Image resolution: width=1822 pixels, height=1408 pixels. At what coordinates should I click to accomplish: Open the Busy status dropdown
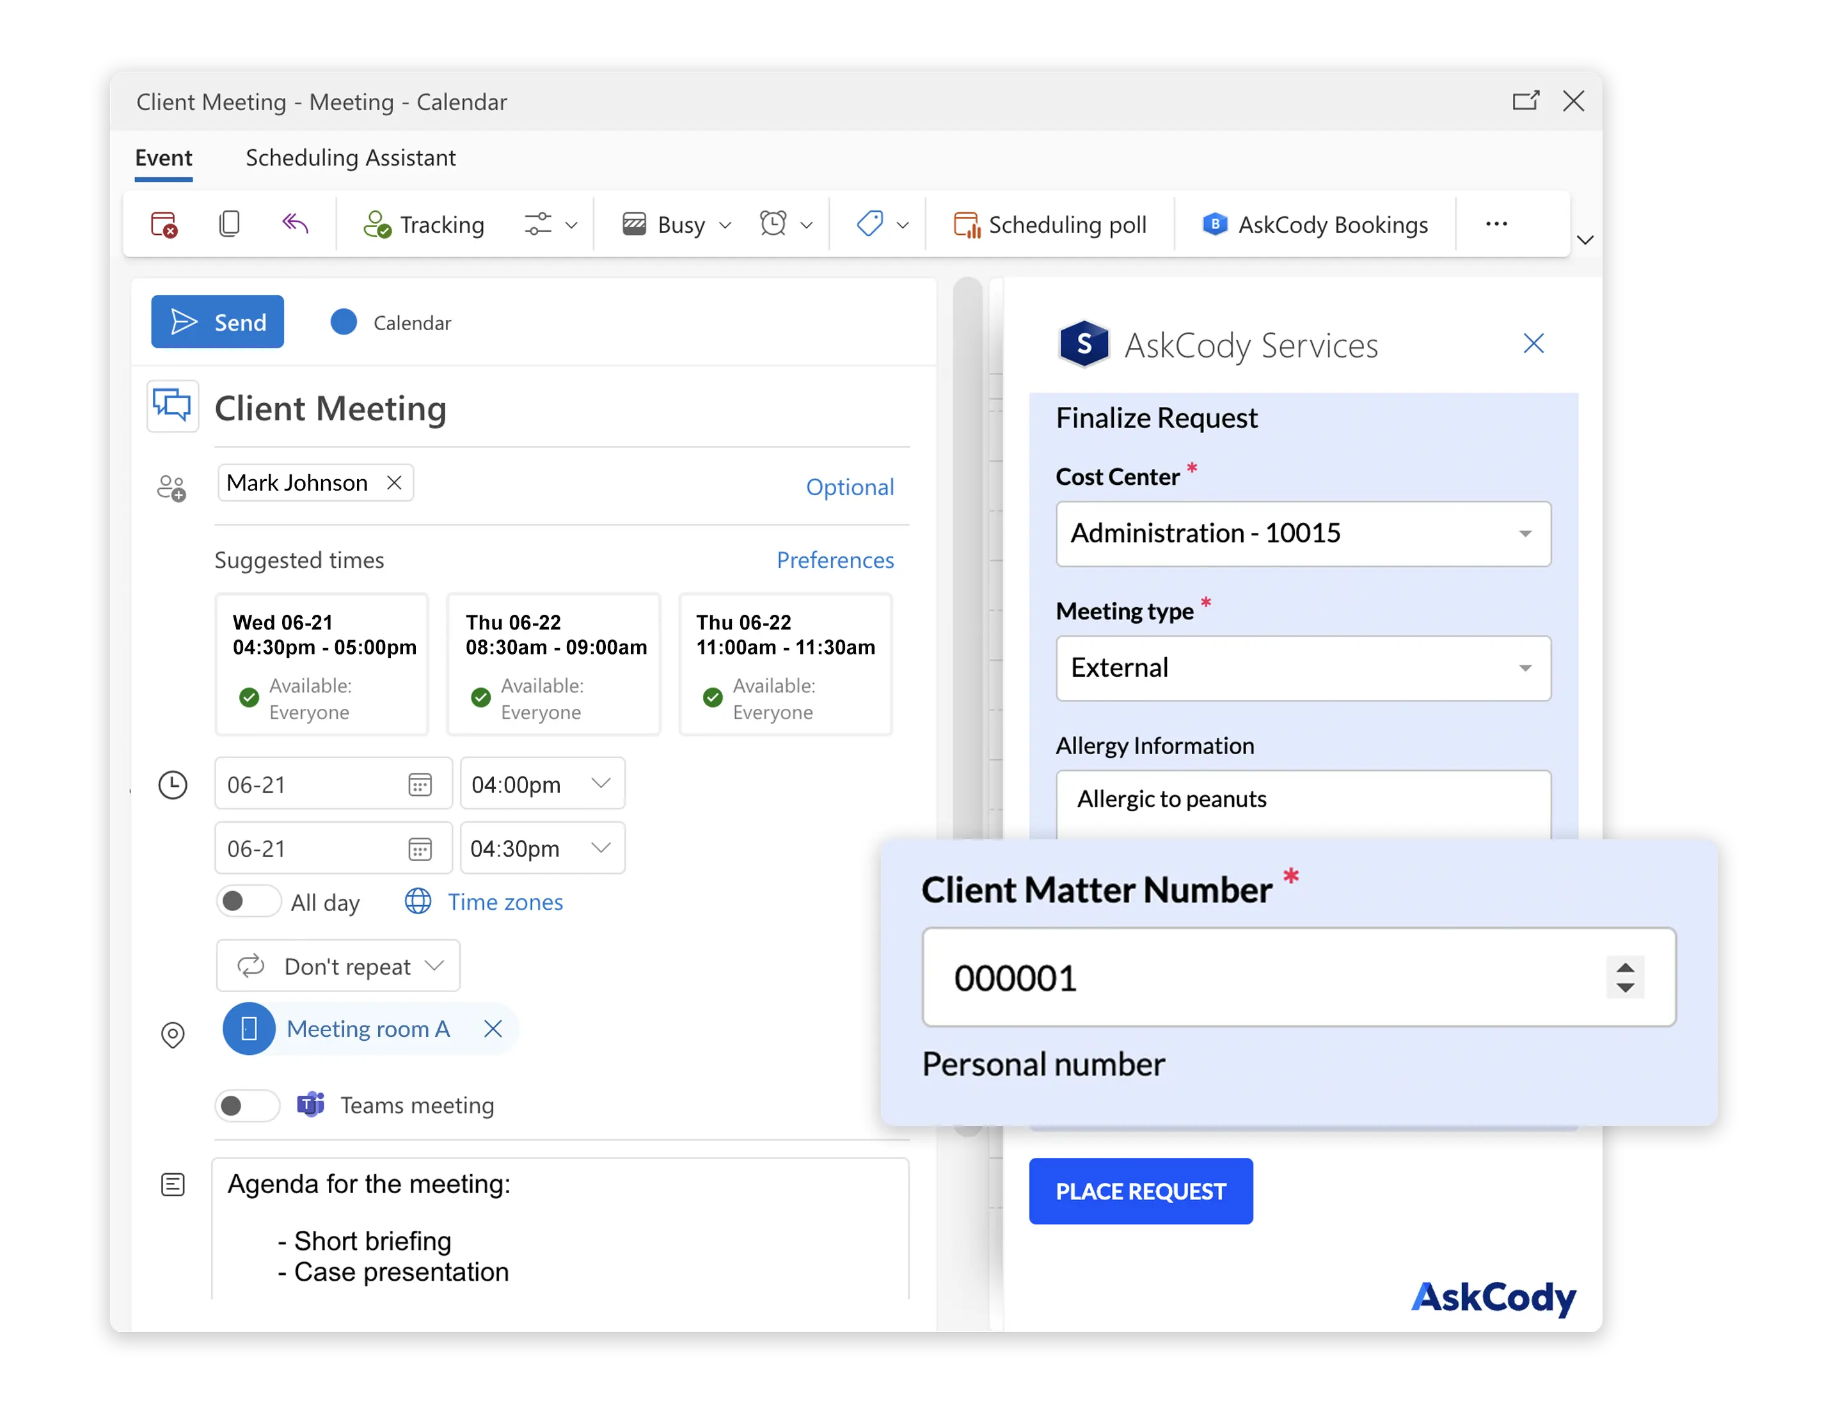coord(677,225)
